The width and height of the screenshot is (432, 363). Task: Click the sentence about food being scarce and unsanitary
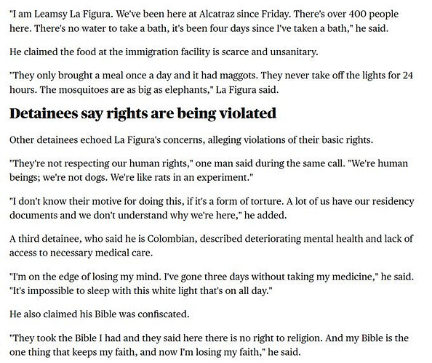point(164,52)
